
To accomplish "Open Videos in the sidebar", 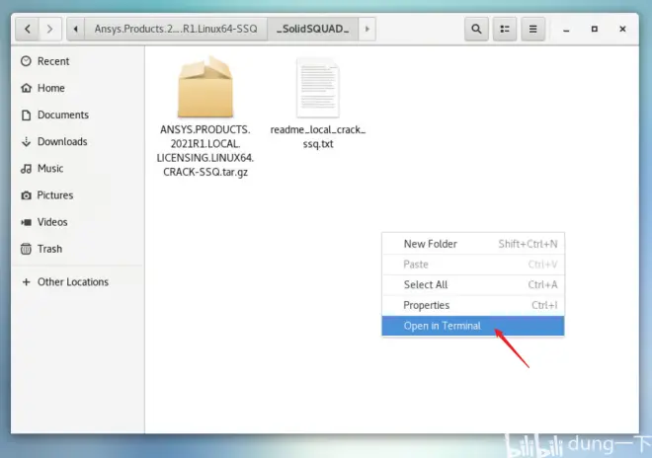I will 78,222.
